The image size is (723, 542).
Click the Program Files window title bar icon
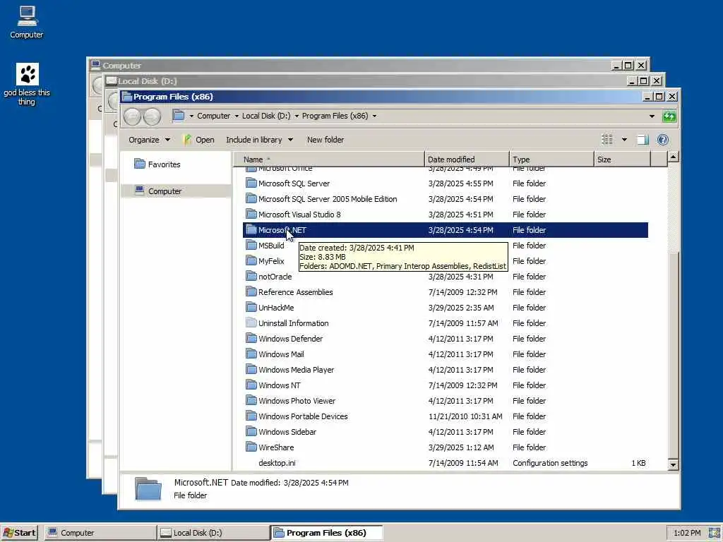pyautogui.click(x=127, y=96)
